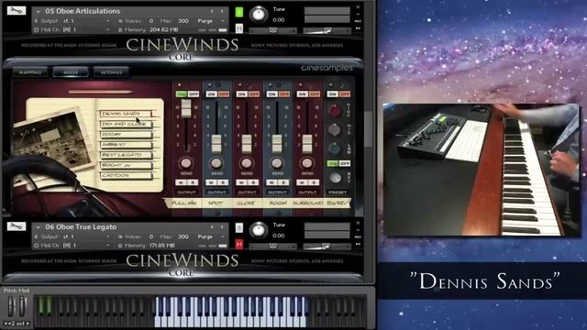Click the Dennis Sands video thumbnail
The width and height of the screenshot is (587, 330).
(x=482, y=170)
